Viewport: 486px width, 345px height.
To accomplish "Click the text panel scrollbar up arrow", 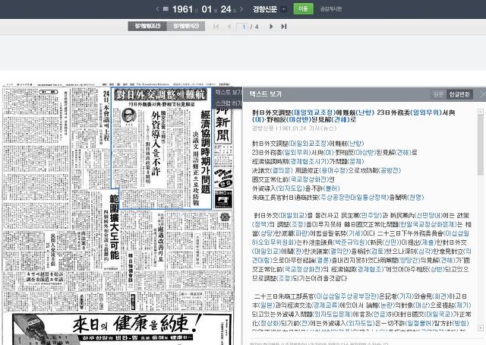I will [481, 112].
